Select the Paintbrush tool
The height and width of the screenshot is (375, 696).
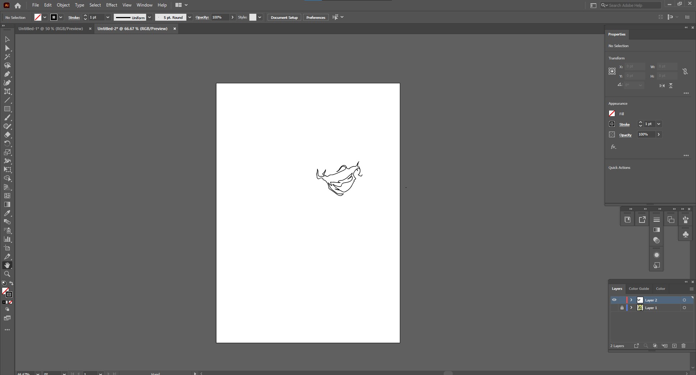[x=7, y=118]
